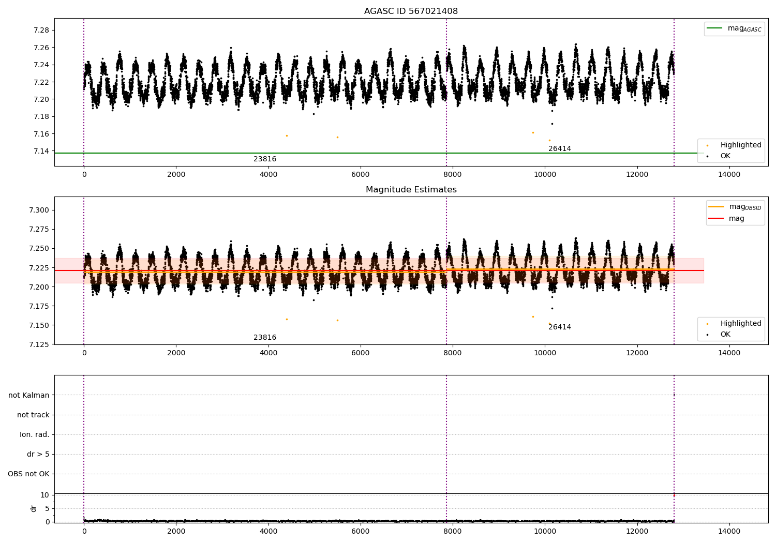This screenshot has height=543, width=776.
Task: Click the 'Ion. rad.' y-axis label
Action: click(35, 435)
